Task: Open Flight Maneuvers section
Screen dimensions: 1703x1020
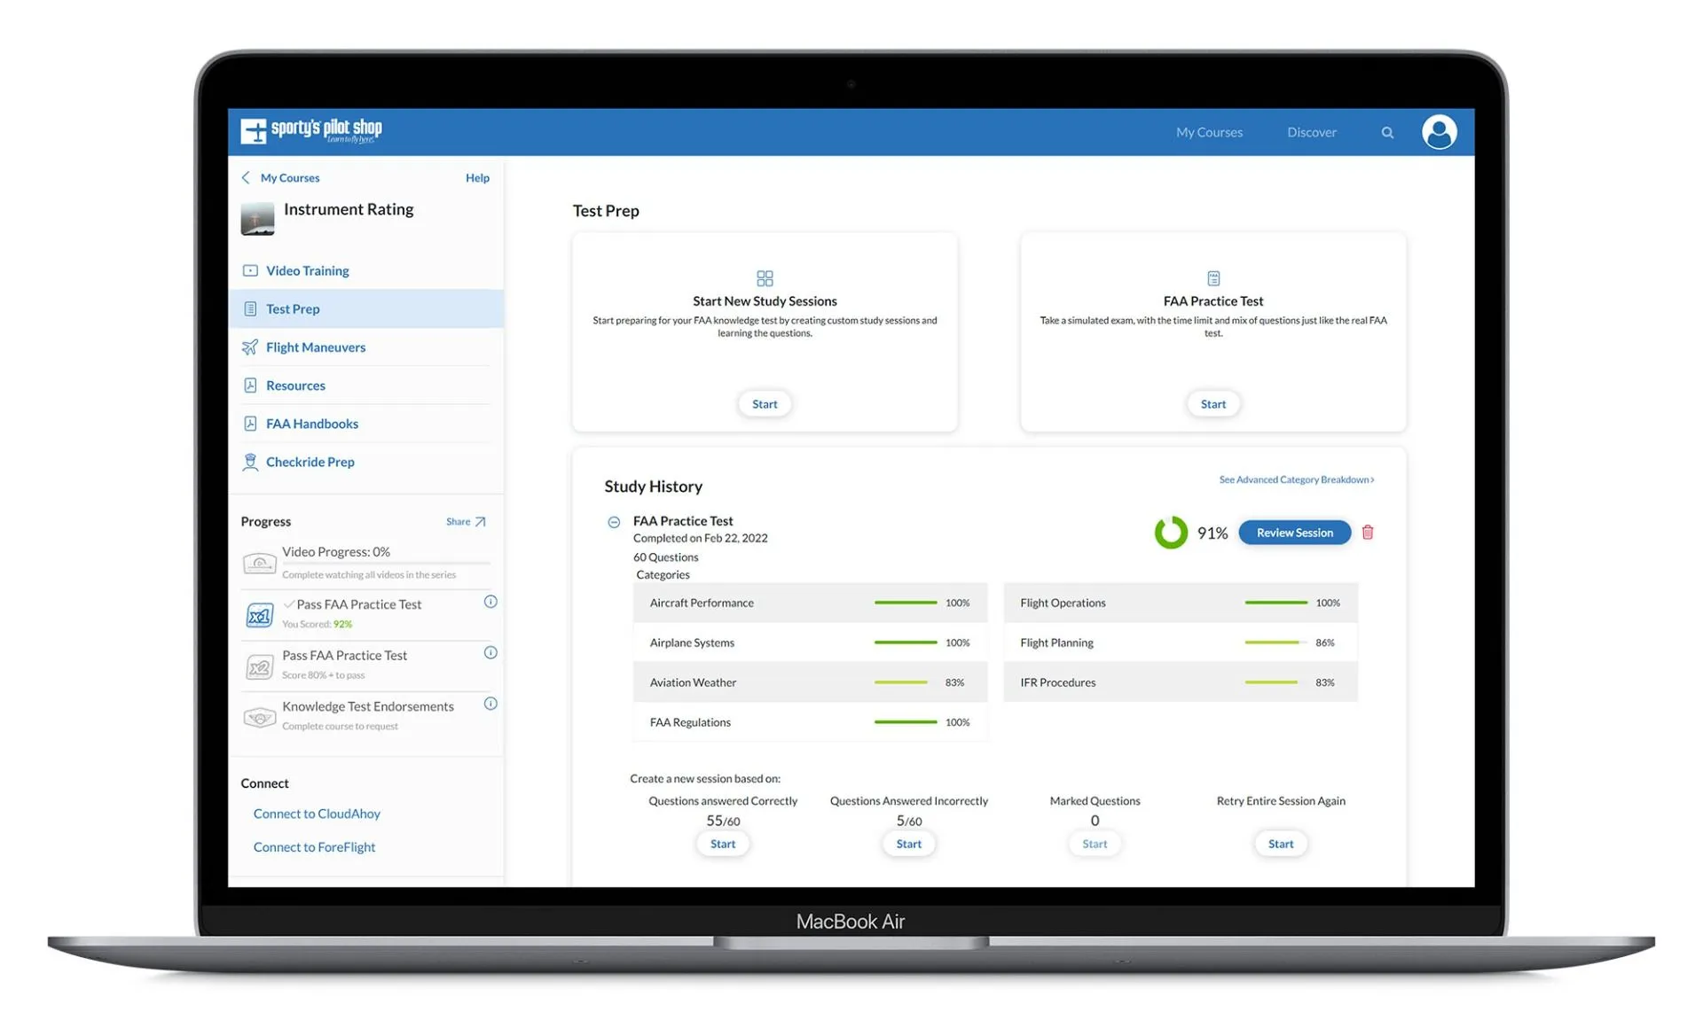Action: click(315, 346)
